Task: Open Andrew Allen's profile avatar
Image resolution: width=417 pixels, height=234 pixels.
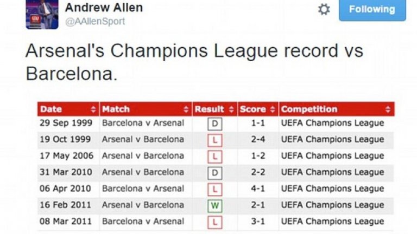Action: tap(42, 14)
